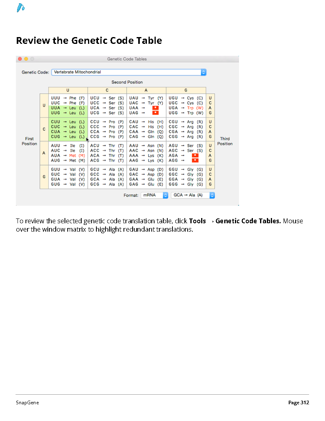Click the red stop symbol for UAG
The image size is (325, 421).
[x=155, y=113]
